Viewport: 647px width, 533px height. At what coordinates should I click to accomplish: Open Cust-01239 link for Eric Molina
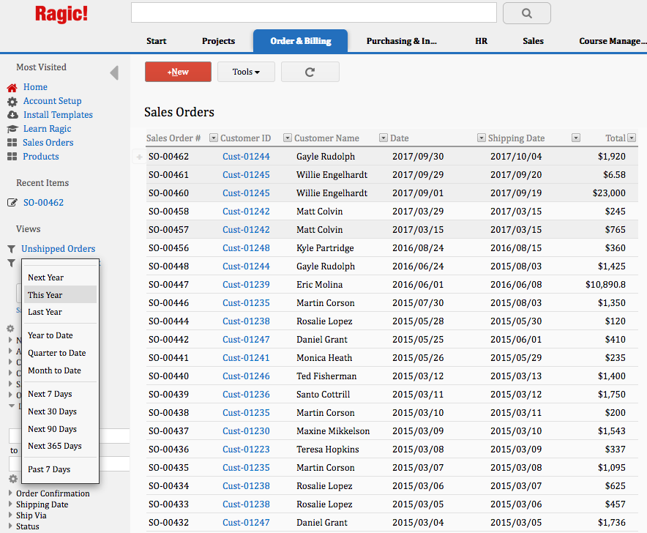[x=246, y=285]
